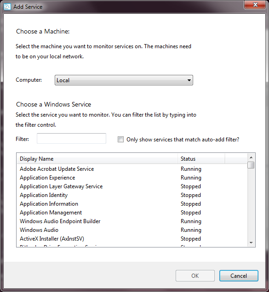Image resolution: width=269 pixels, height=292 pixels.
Task: Select Application Identity service
Action: point(132,195)
